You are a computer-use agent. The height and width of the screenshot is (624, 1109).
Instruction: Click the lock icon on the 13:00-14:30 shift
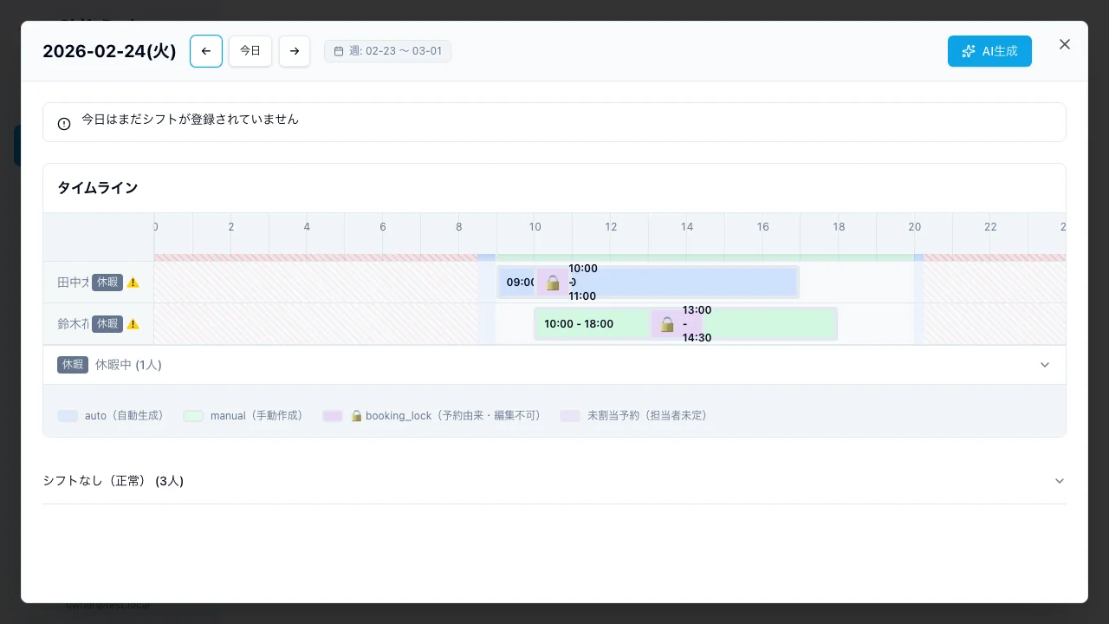(x=667, y=324)
